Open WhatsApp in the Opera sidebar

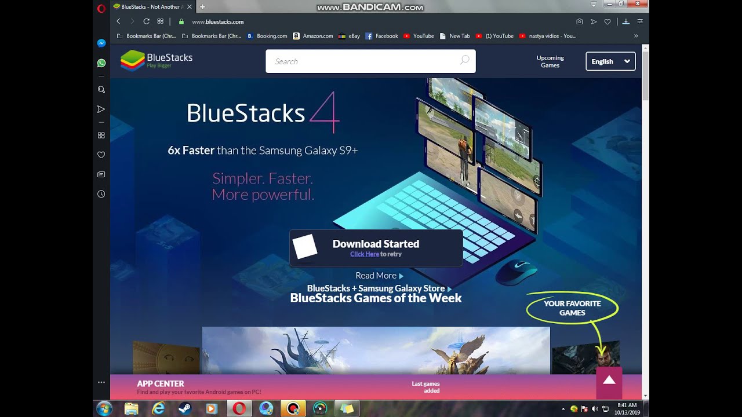click(101, 63)
